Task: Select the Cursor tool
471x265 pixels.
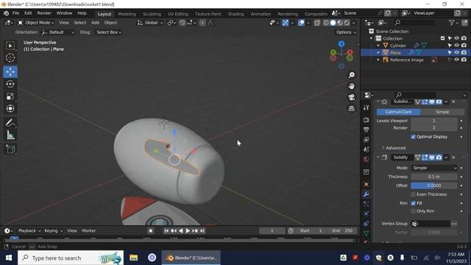Action: click(10, 57)
